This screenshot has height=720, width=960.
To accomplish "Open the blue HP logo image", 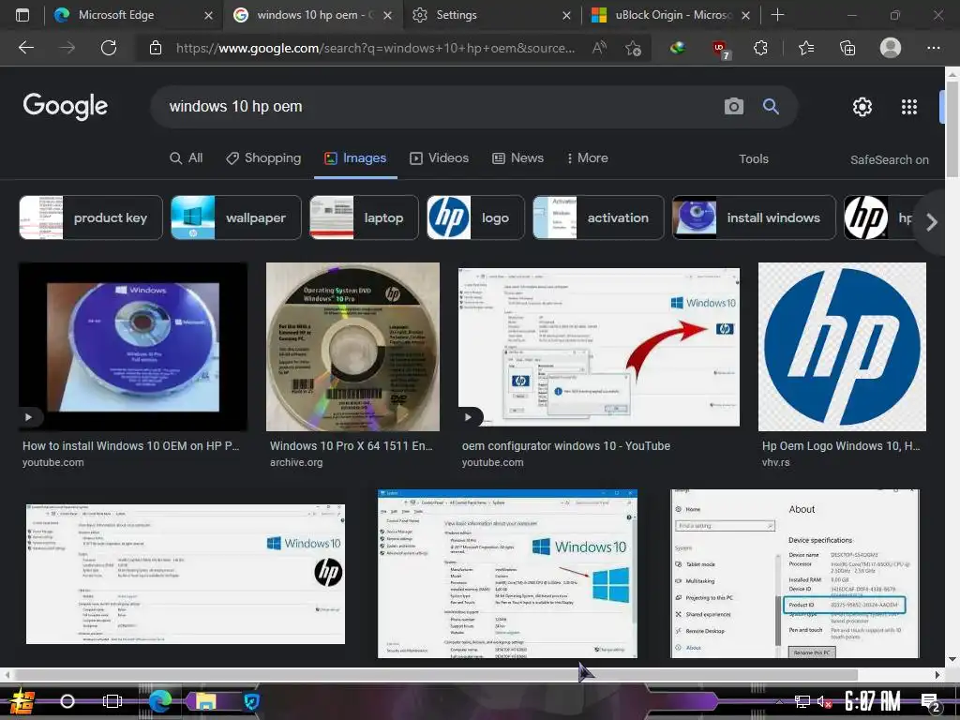I will 842,347.
